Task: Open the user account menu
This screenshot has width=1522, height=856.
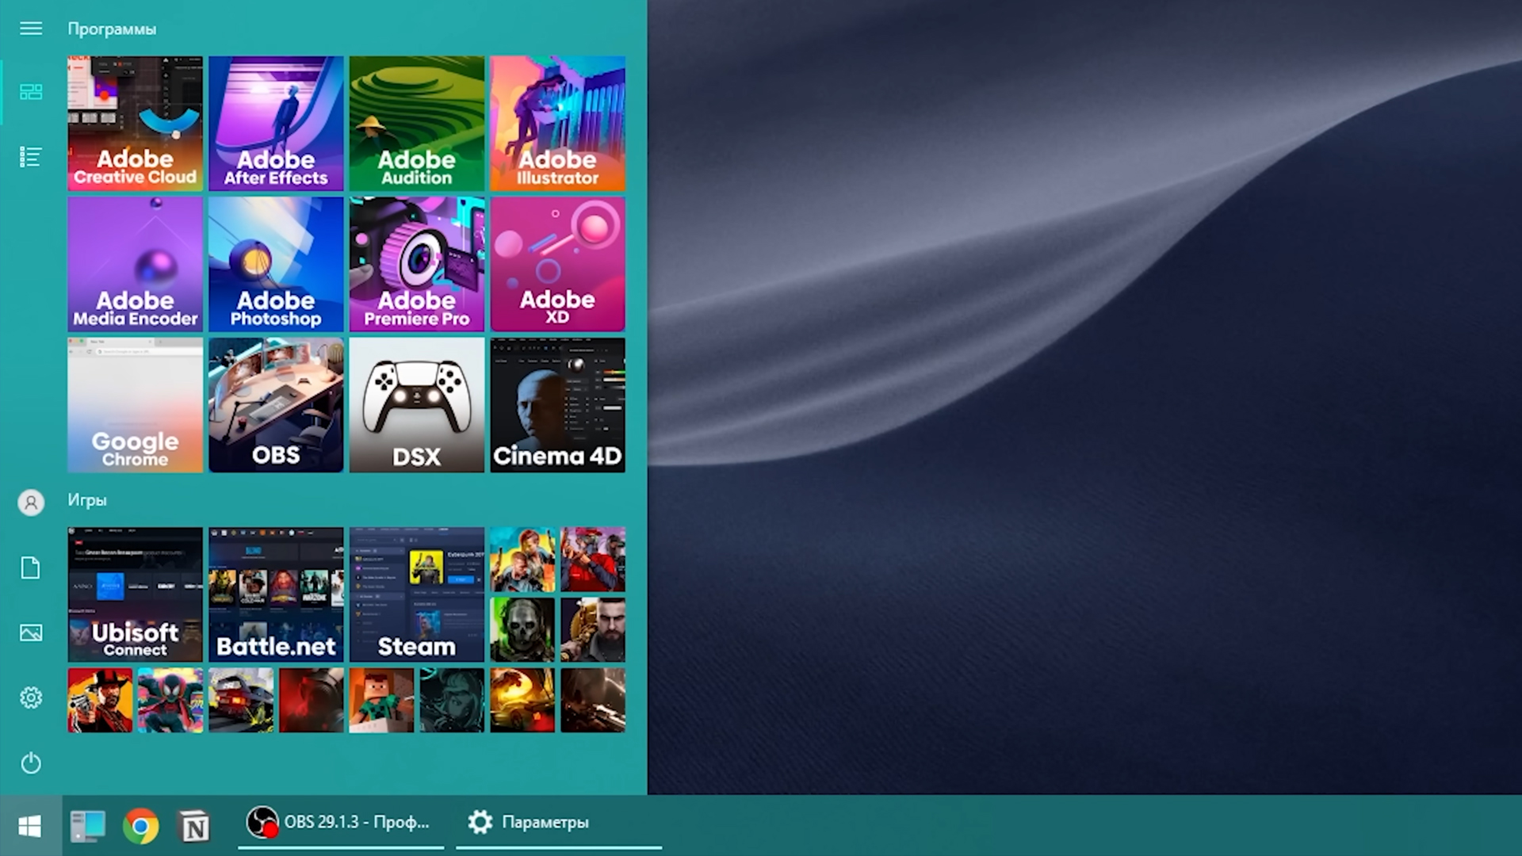Action: click(x=31, y=503)
